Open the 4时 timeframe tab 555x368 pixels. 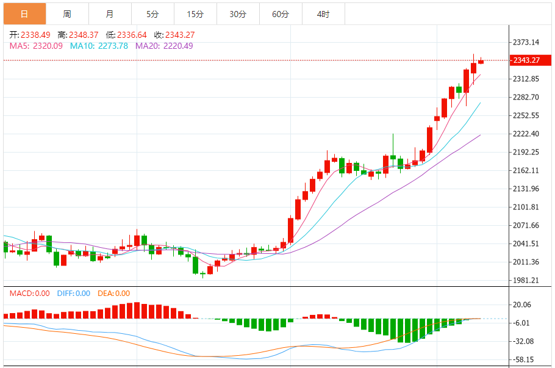(x=323, y=14)
